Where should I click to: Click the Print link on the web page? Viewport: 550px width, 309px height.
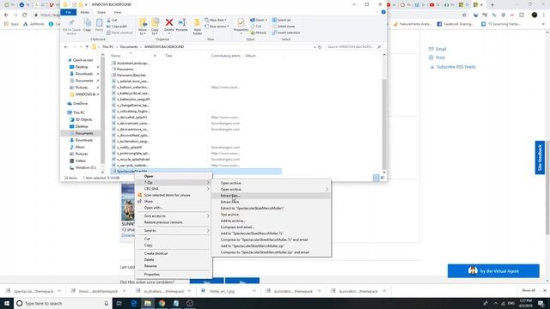point(441,58)
